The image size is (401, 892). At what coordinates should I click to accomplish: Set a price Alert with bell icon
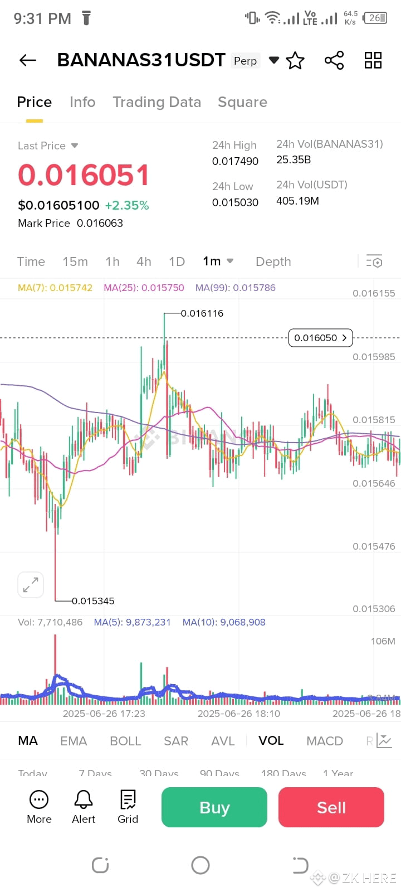click(x=84, y=807)
